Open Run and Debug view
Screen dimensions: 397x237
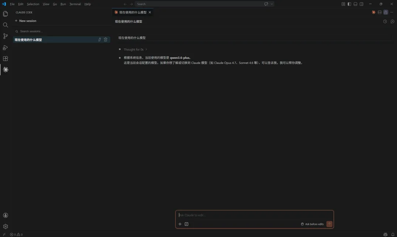5,47
